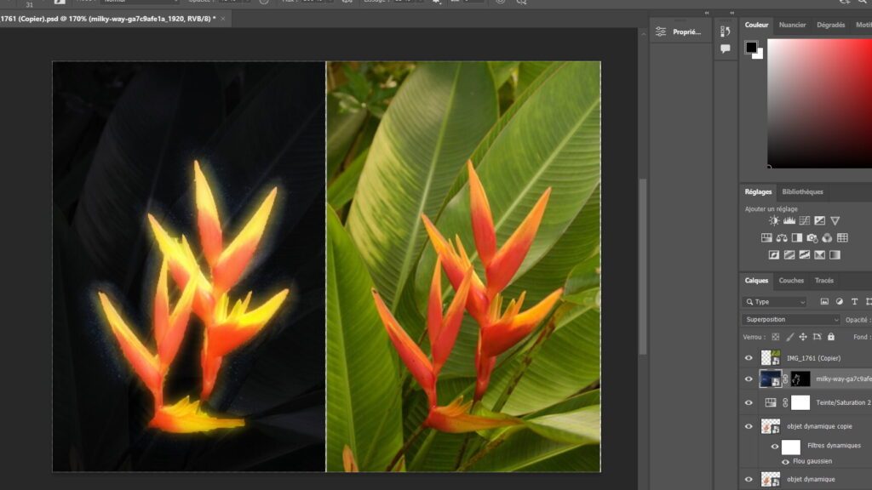Open the Comments panel icon
872x490 pixels.
[x=726, y=48]
